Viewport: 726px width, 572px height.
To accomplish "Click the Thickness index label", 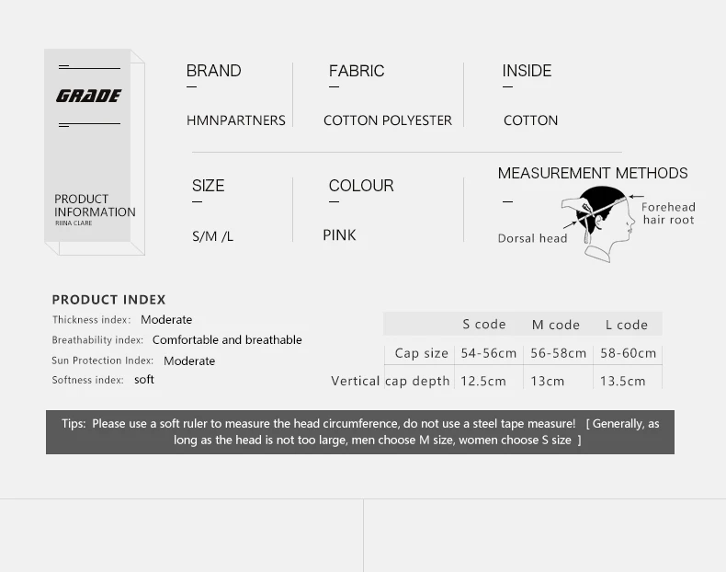I will click(91, 320).
